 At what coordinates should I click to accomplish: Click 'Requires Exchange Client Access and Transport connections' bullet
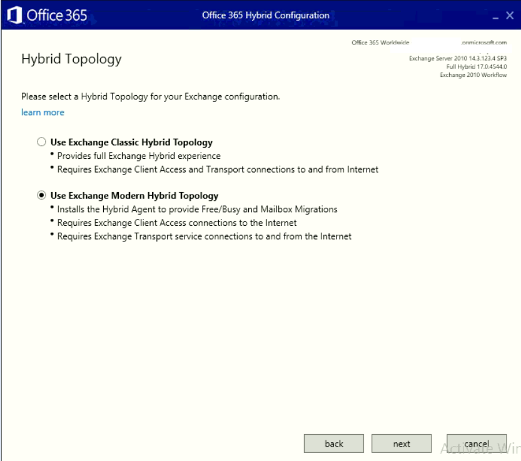click(218, 170)
